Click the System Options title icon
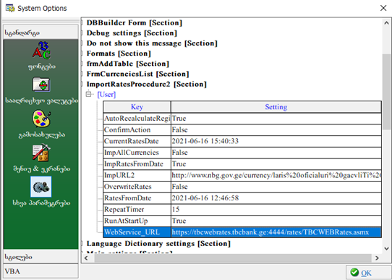Image resolution: width=392 pixels, height=280 pixels. [x=10, y=8]
